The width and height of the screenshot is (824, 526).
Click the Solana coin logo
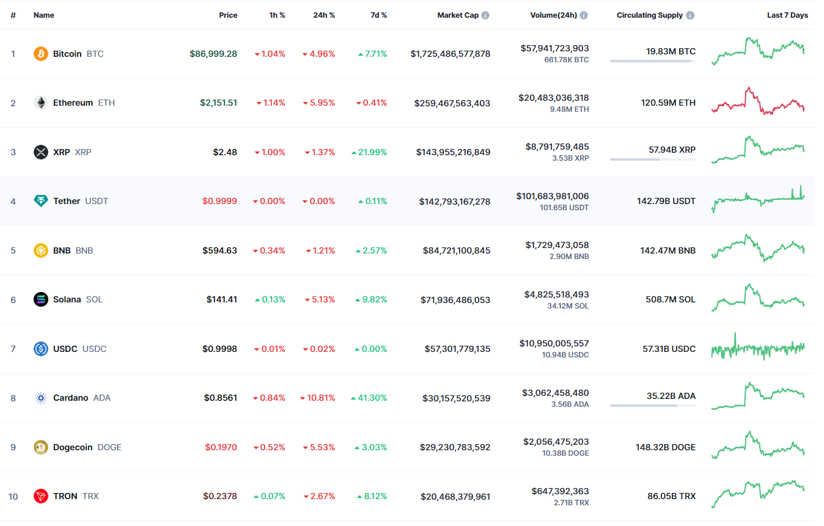[41, 299]
